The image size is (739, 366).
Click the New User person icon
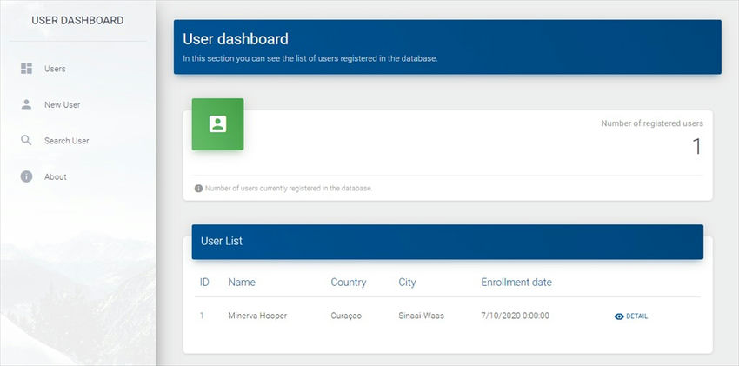(x=26, y=104)
